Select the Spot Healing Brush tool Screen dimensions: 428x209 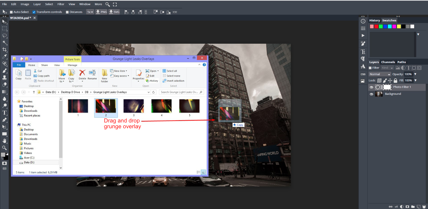(x=5, y=64)
